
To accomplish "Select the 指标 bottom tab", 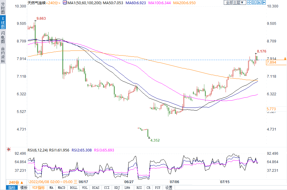I will 12,188.
